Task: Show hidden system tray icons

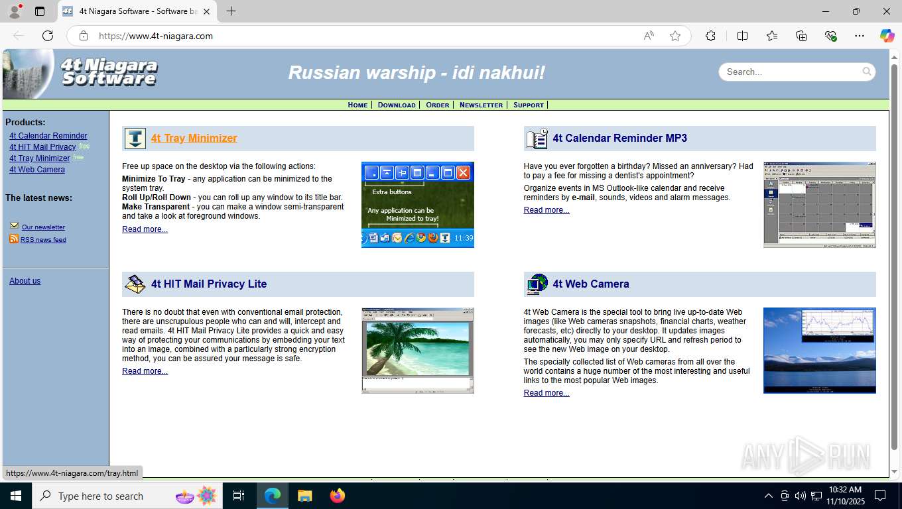Action: point(769,496)
